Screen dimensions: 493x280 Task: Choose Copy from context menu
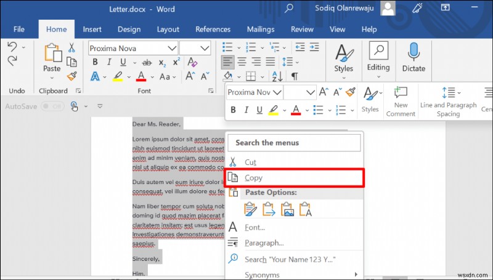click(294, 178)
